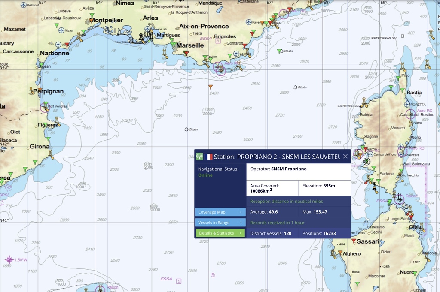The image size is (440, 292).
Task: Click the Aix-en-Provence city label
Action: tap(204, 26)
